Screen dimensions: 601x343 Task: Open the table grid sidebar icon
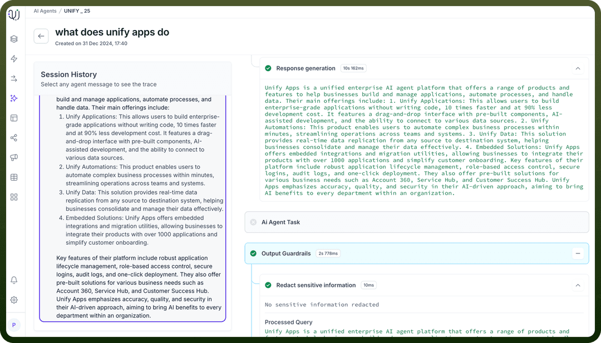click(x=14, y=177)
